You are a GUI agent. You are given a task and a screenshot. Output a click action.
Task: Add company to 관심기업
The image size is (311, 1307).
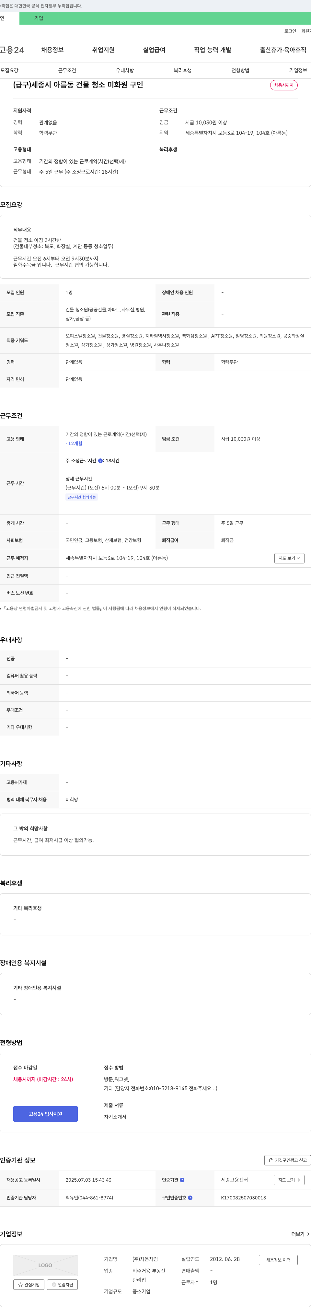click(29, 1285)
